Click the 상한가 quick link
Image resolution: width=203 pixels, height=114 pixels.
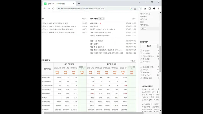pyautogui.click(x=144, y=95)
